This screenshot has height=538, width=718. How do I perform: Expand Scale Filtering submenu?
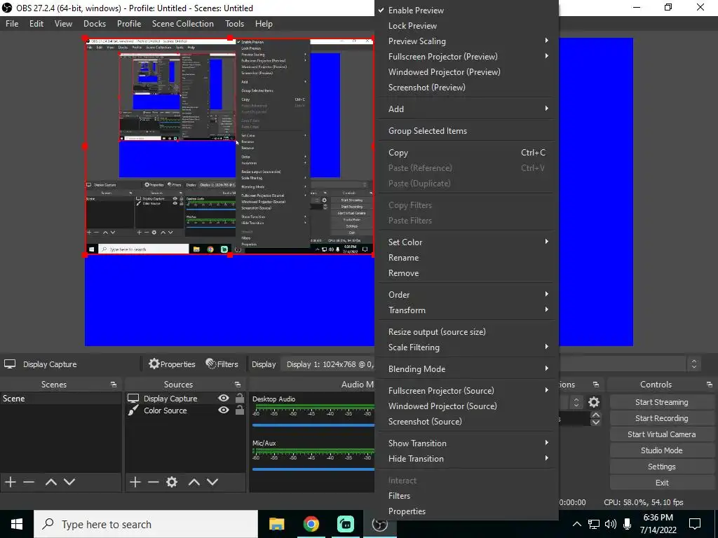tap(466, 347)
